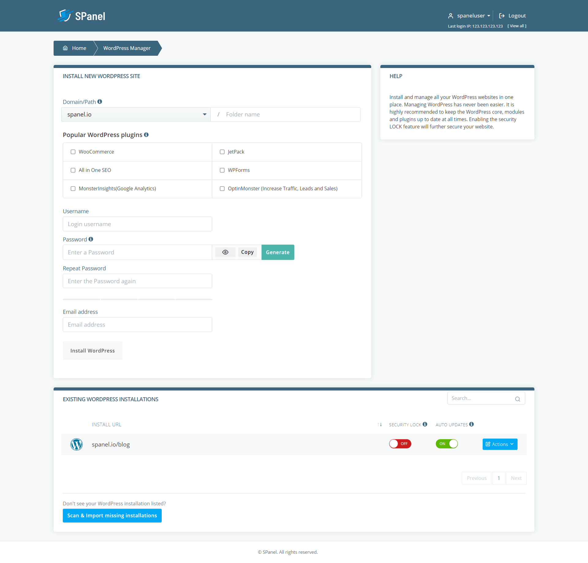Click the Enter a Password field
This screenshot has height=563, width=588.
tap(138, 252)
